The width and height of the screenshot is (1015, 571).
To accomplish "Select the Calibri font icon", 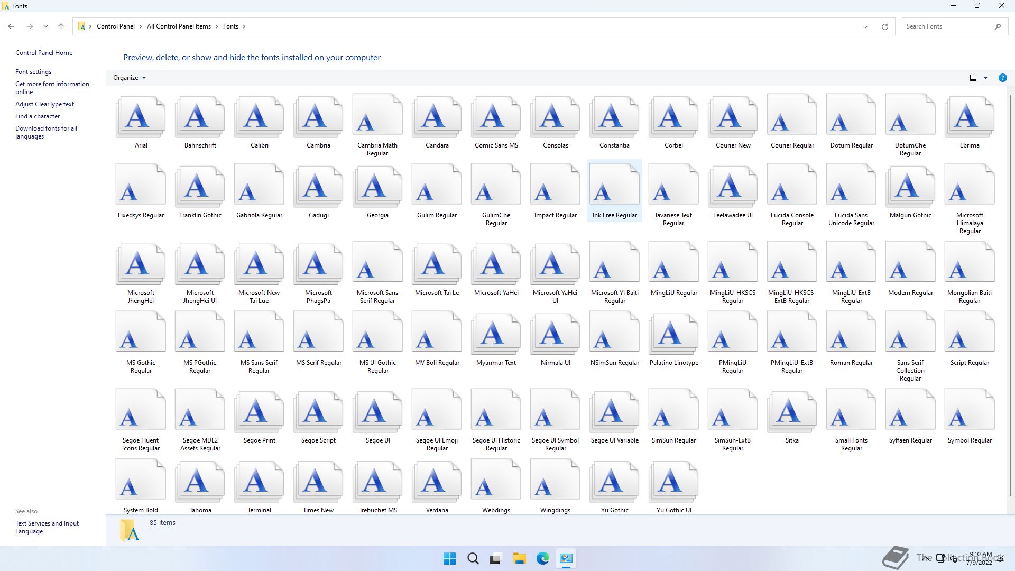I will click(259, 116).
